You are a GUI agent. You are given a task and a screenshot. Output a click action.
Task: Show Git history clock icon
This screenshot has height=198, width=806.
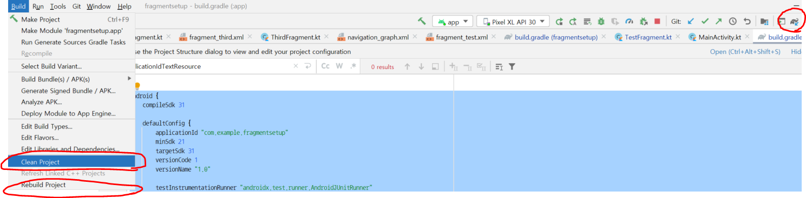click(x=733, y=22)
